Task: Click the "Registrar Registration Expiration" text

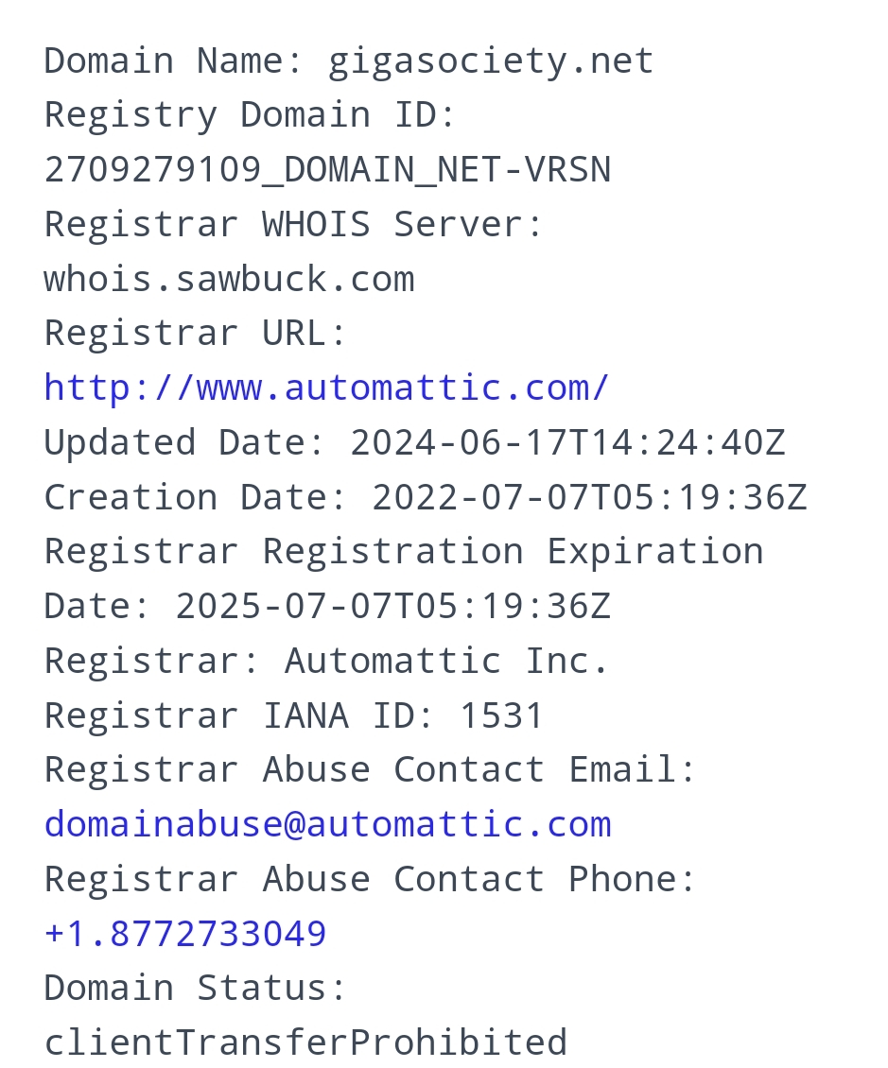Action: 404,551
